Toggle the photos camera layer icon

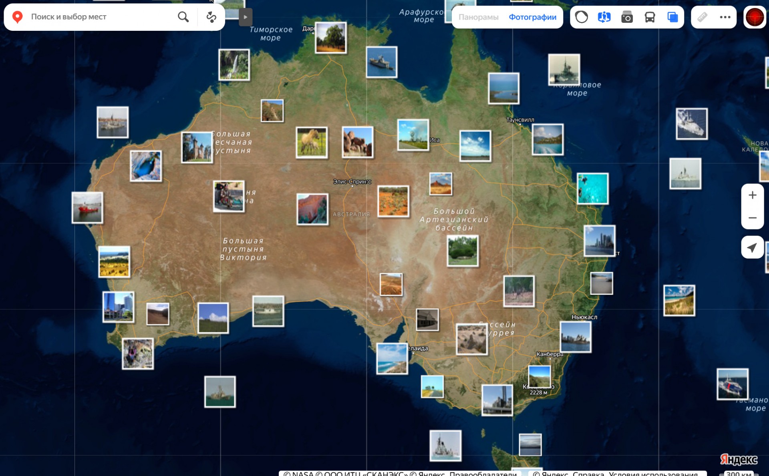point(627,17)
